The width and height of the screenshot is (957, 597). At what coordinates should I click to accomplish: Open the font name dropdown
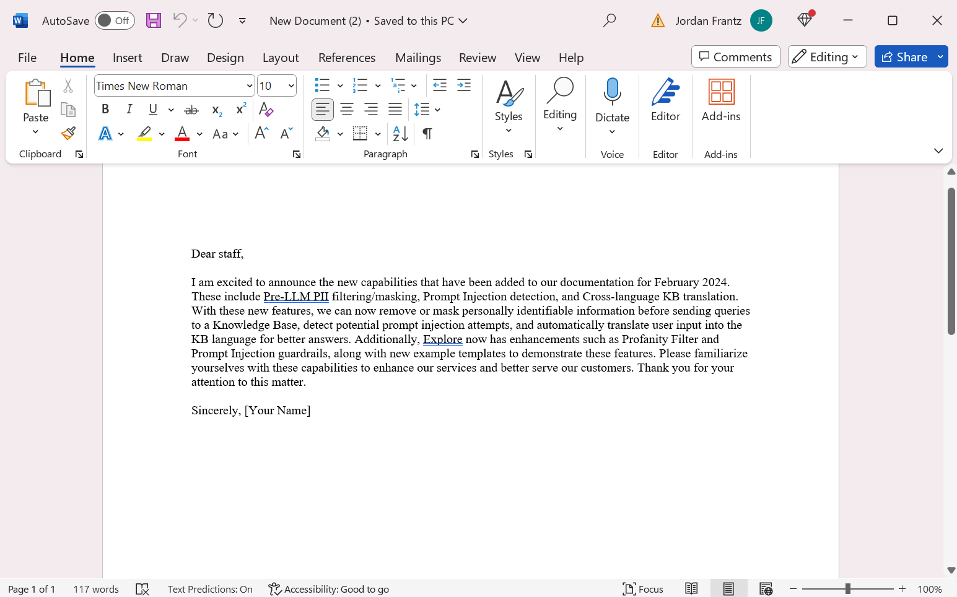[x=250, y=85]
